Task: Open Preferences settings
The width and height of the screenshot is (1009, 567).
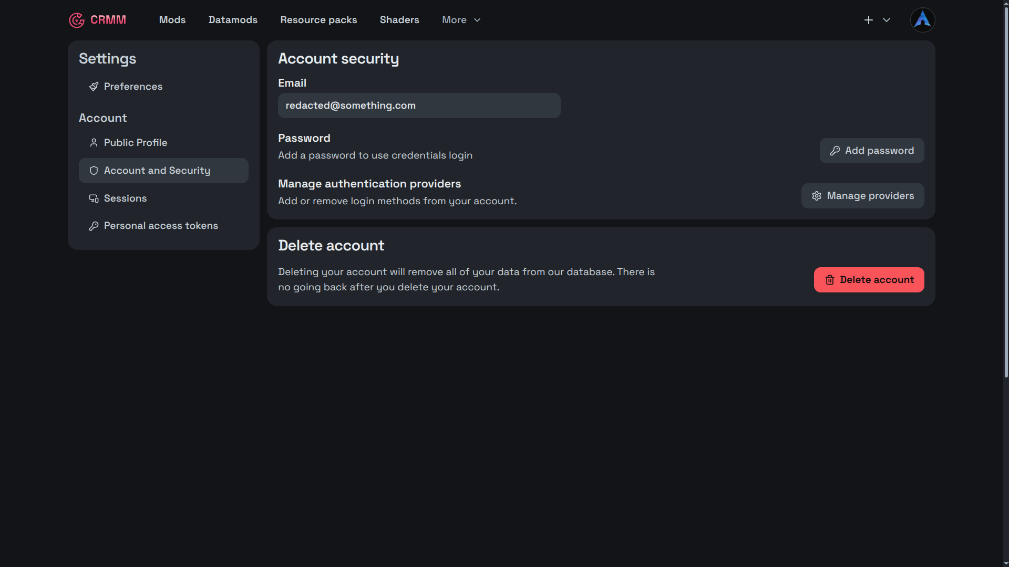Action: (163, 87)
